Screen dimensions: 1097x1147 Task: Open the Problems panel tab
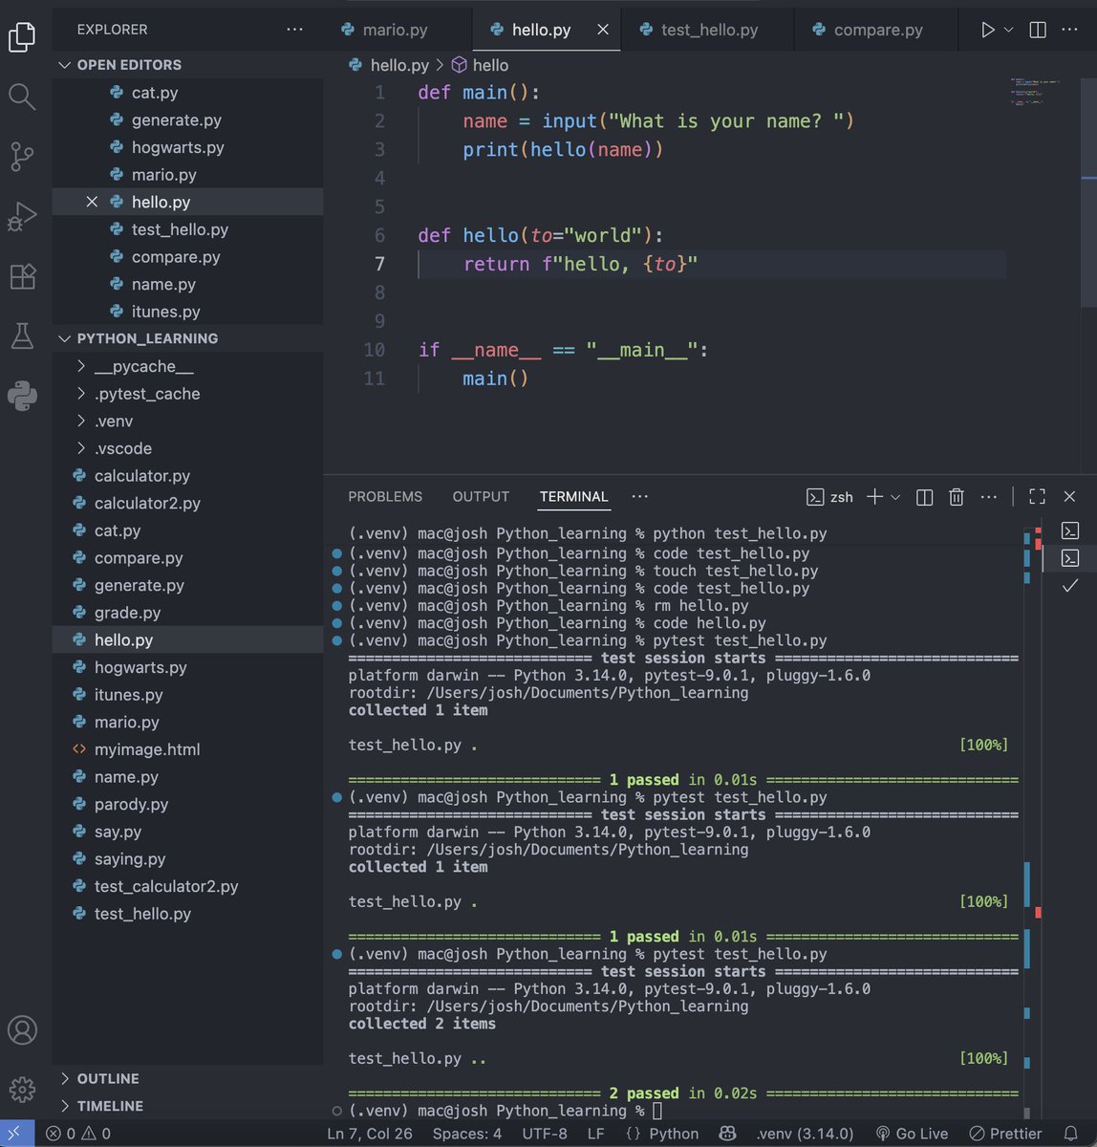[385, 497]
